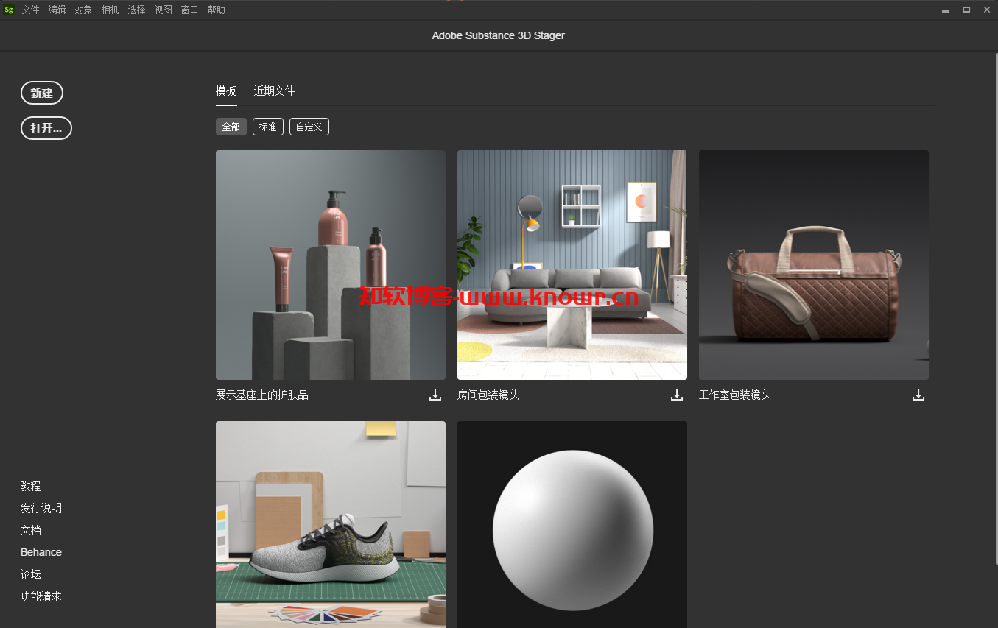
Task: Open the 视图 menu
Action: [x=164, y=10]
